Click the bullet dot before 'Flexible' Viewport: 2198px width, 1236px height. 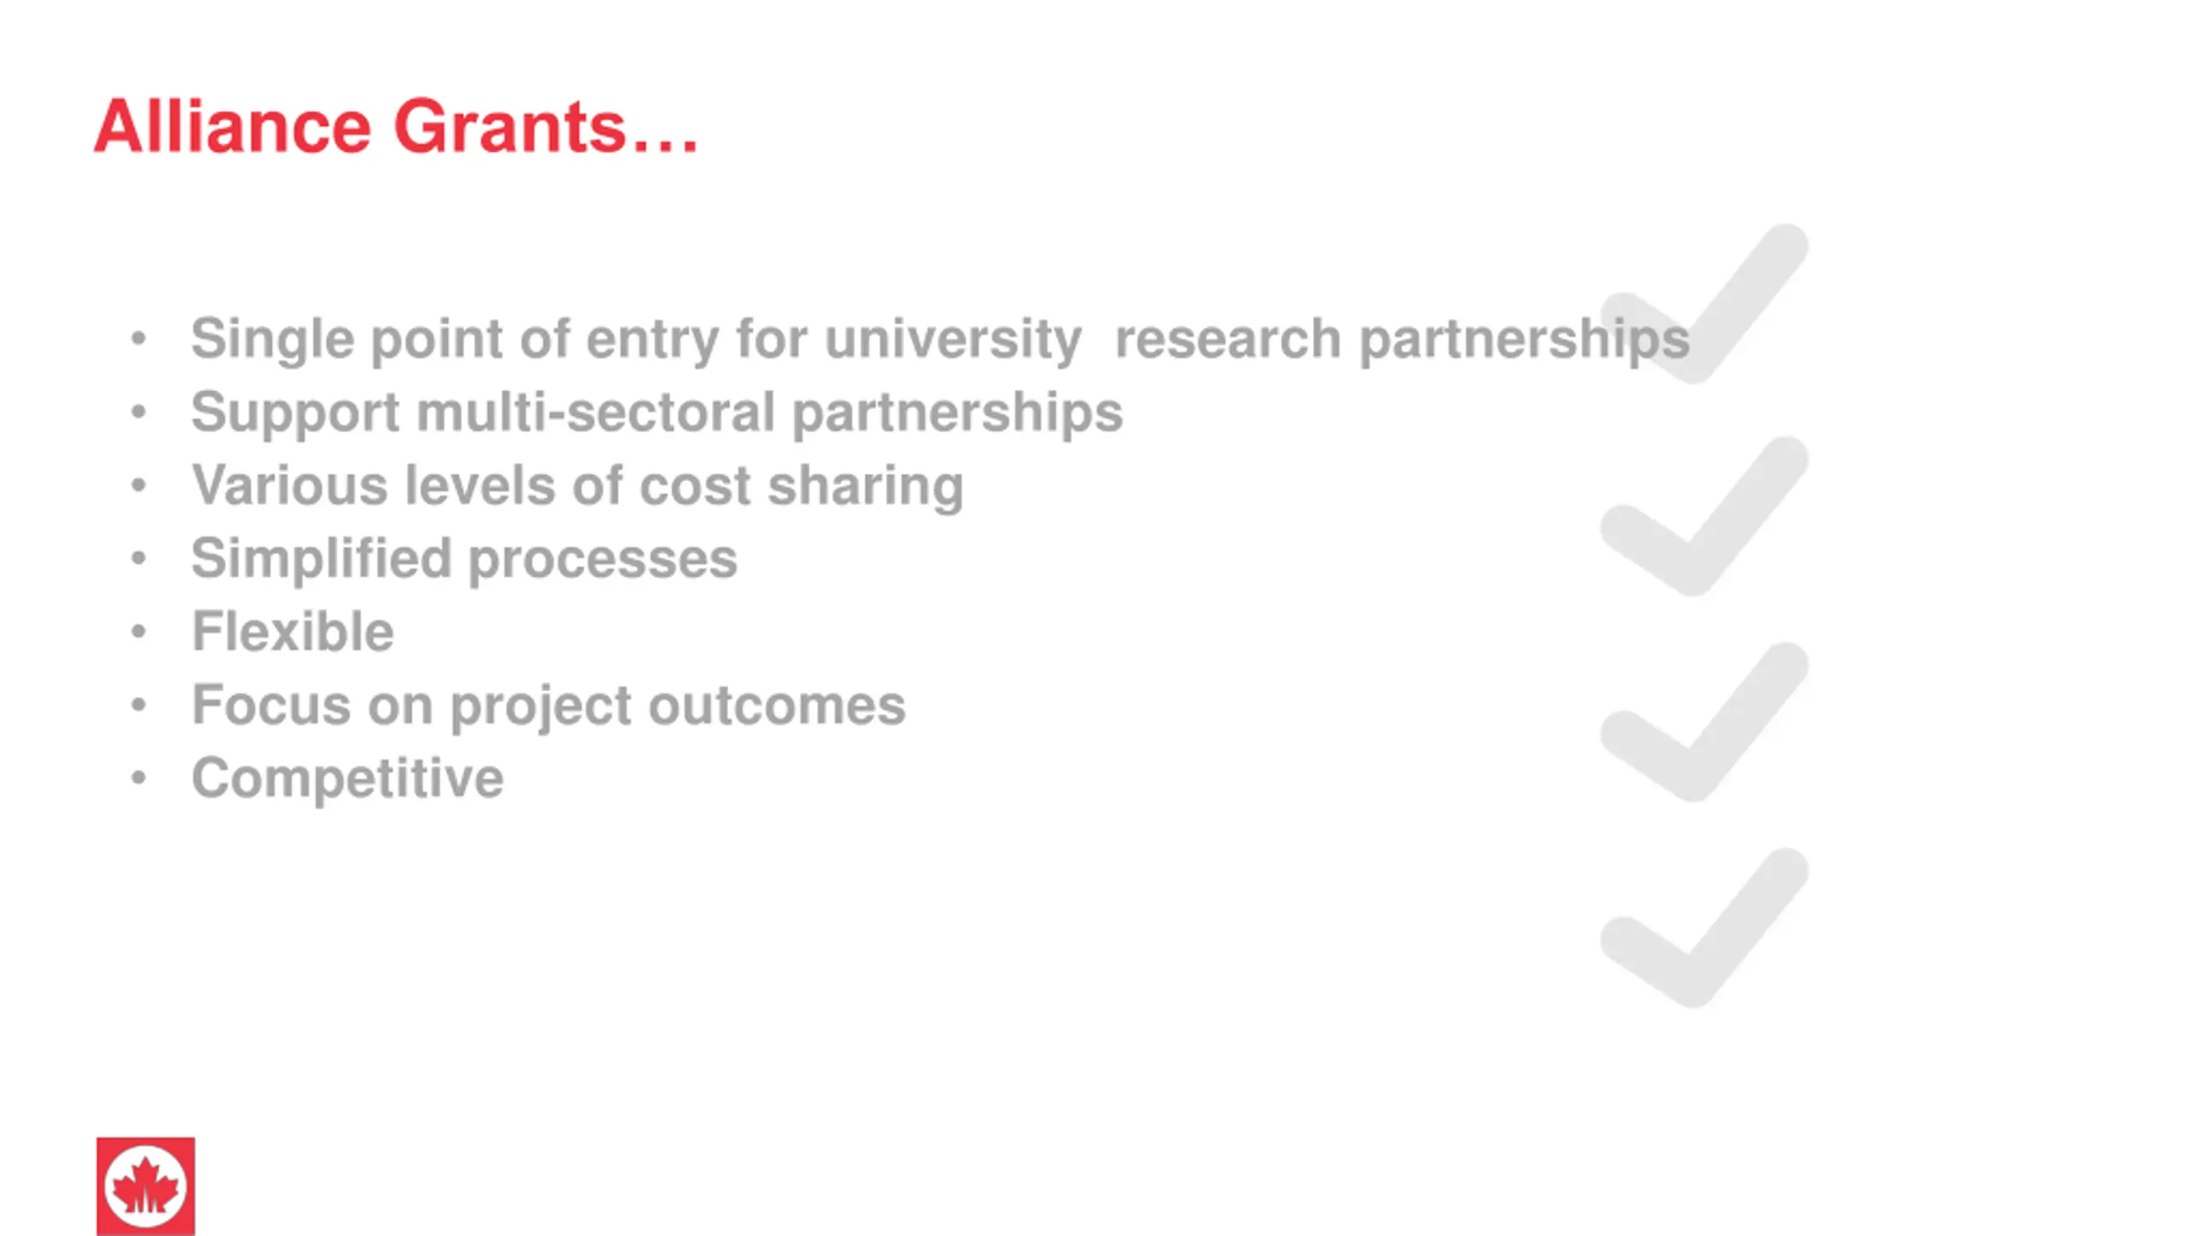pyautogui.click(x=138, y=633)
